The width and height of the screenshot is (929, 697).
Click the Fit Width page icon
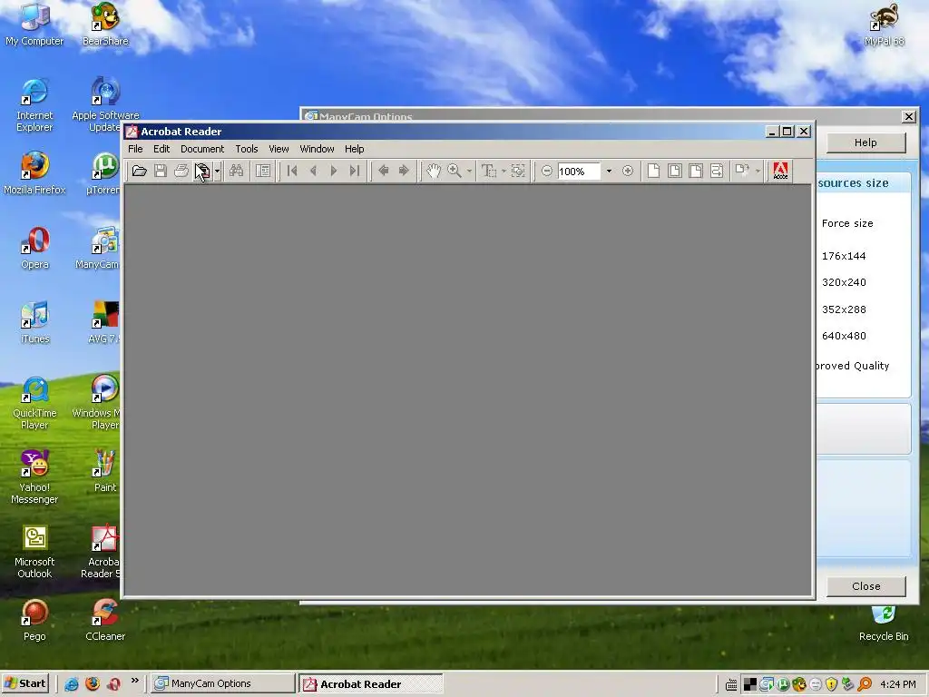pyautogui.click(x=696, y=172)
